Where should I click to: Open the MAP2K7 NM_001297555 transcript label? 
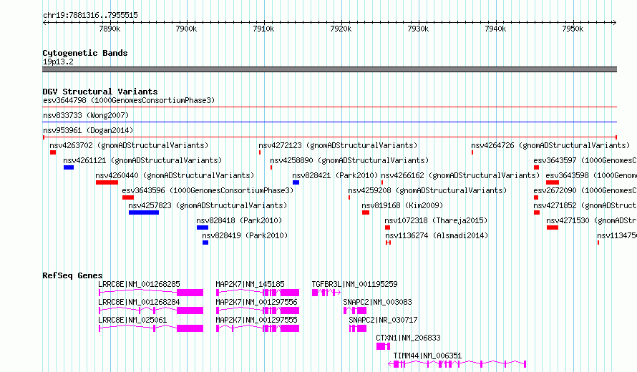coord(256,320)
